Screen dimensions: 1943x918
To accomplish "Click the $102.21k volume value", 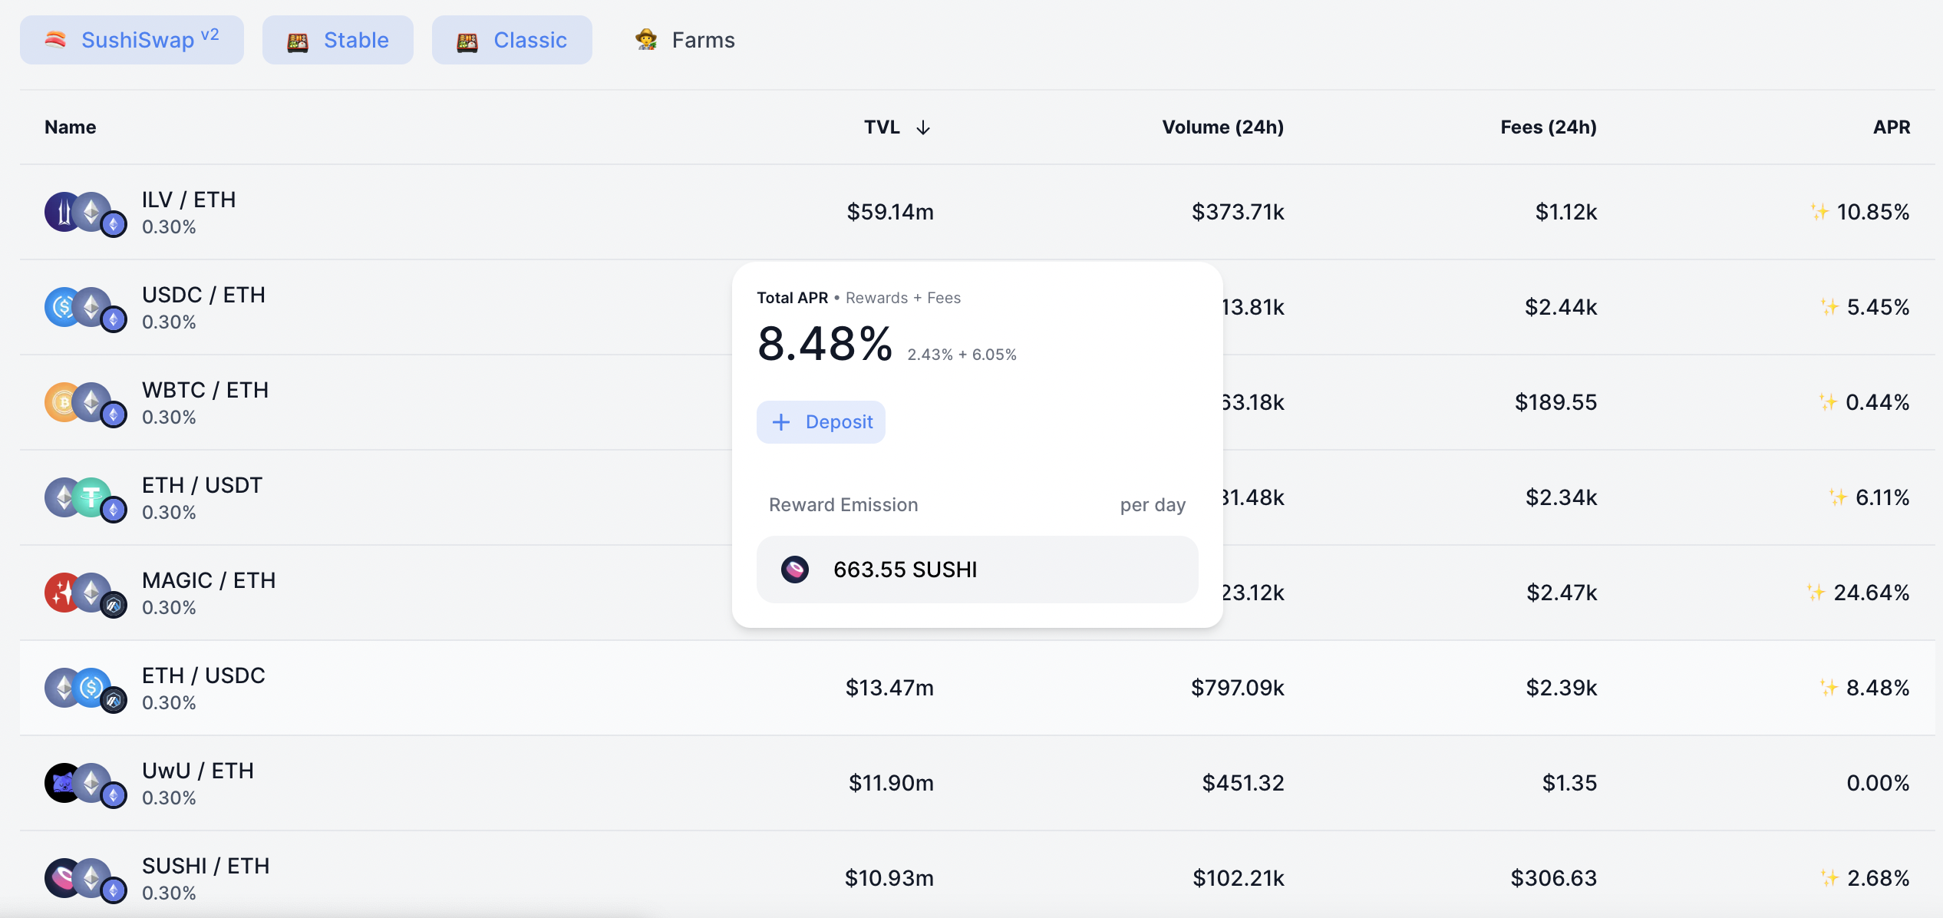I will pos(1238,878).
